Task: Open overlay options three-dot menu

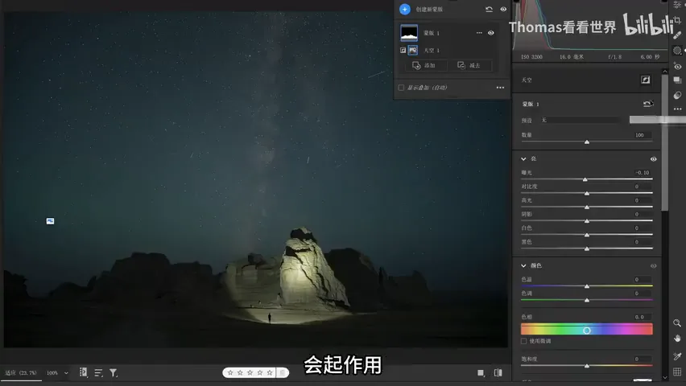Action: click(x=500, y=88)
